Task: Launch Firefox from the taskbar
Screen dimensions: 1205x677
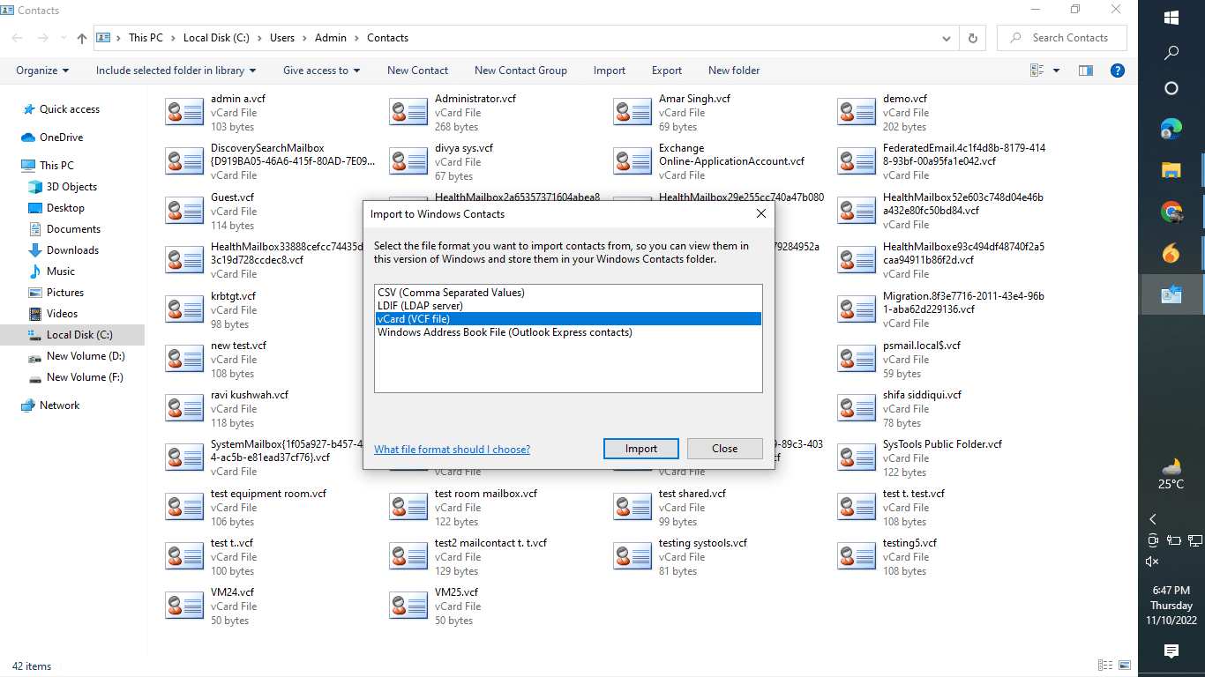Action: (1171, 253)
